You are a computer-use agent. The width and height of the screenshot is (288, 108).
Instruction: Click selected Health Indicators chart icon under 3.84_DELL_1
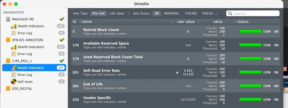pyautogui.click(x=13, y=68)
